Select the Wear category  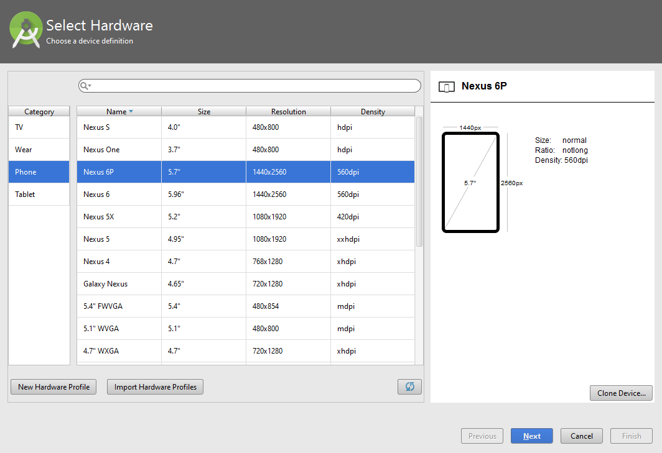[x=39, y=149]
